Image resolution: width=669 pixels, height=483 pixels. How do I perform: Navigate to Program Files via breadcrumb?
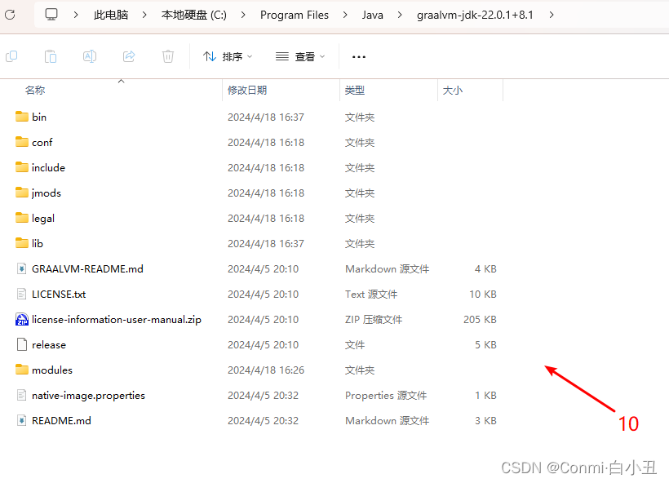294,15
